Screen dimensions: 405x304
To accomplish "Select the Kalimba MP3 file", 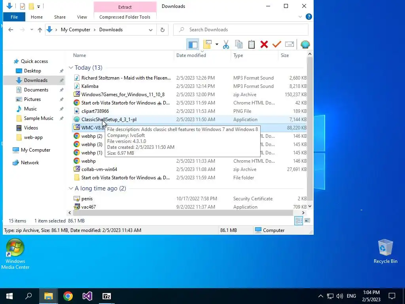I will click(x=190, y=86).
